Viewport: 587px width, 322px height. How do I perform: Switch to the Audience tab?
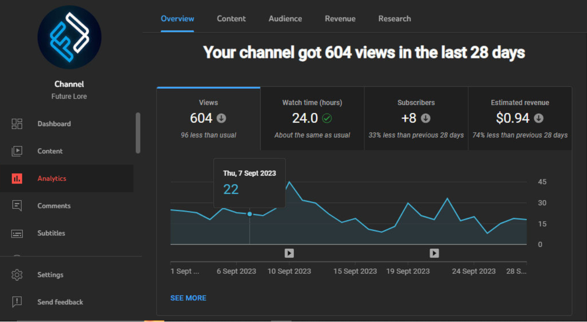pyautogui.click(x=285, y=19)
